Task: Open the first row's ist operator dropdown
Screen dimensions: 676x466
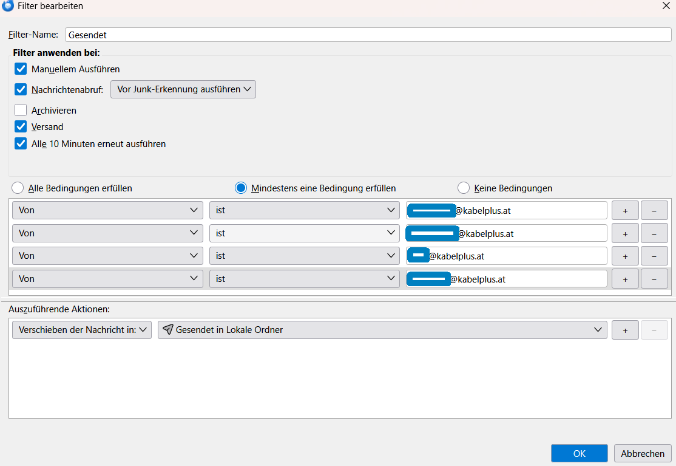Action: [305, 210]
